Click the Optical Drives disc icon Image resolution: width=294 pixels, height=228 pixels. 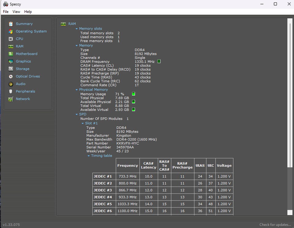point(11,76)
